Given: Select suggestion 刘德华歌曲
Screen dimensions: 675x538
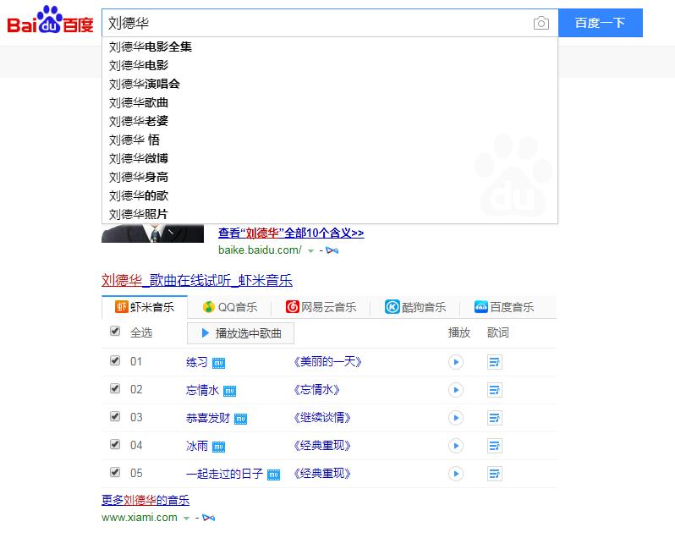Looking at the screenshot, I should point(330,103).
